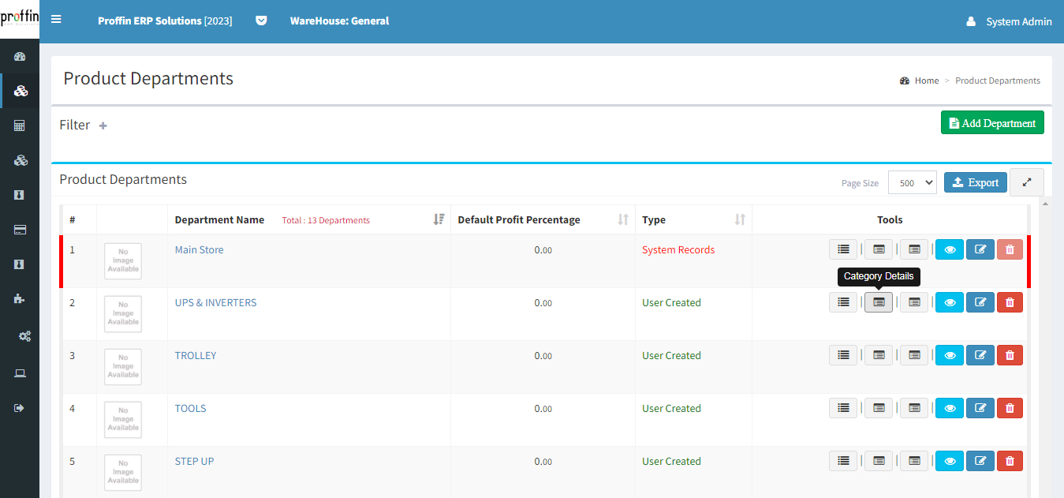This screenshot has width=1064, height=498.
Task: Sort by Default Profit Percentage column
Action: click(x=623, y=219)
